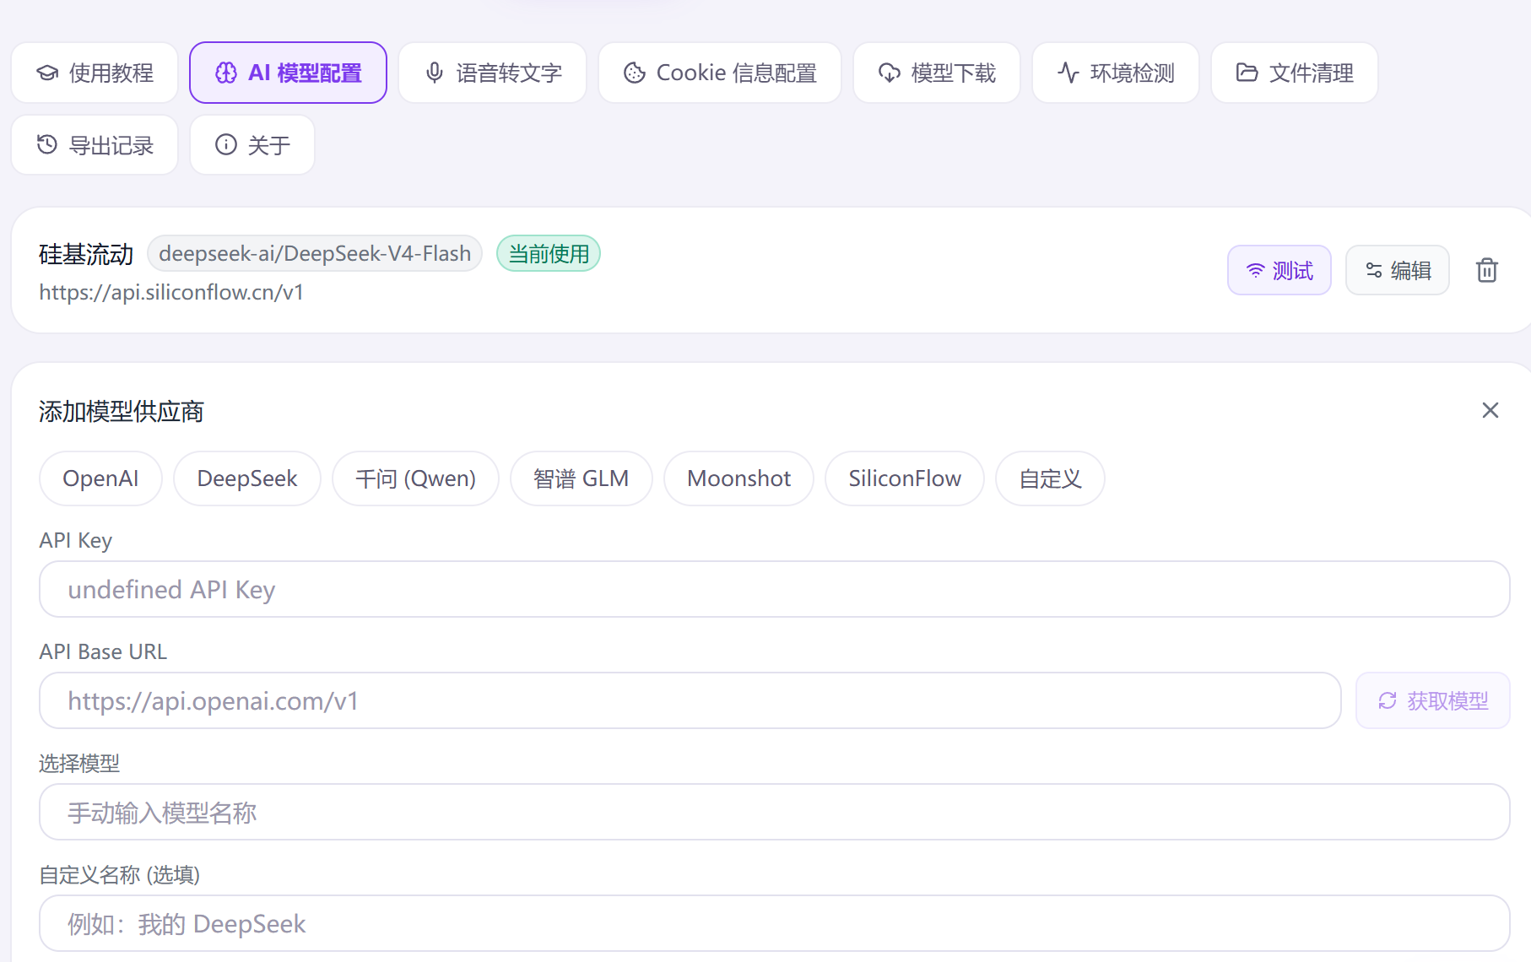Select the OpenAI provider preset

click(100, 478)
